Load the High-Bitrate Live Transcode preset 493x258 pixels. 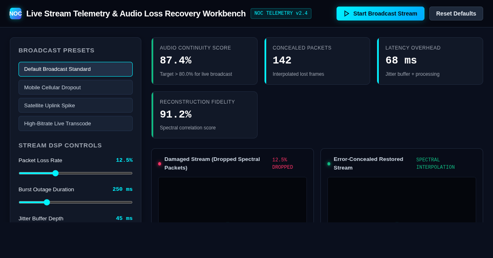(x=76, y=123)
